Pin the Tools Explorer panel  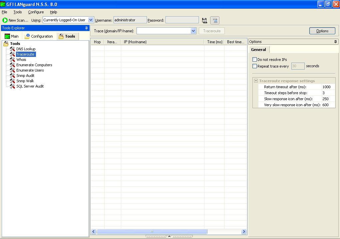[x=86, y=28]
